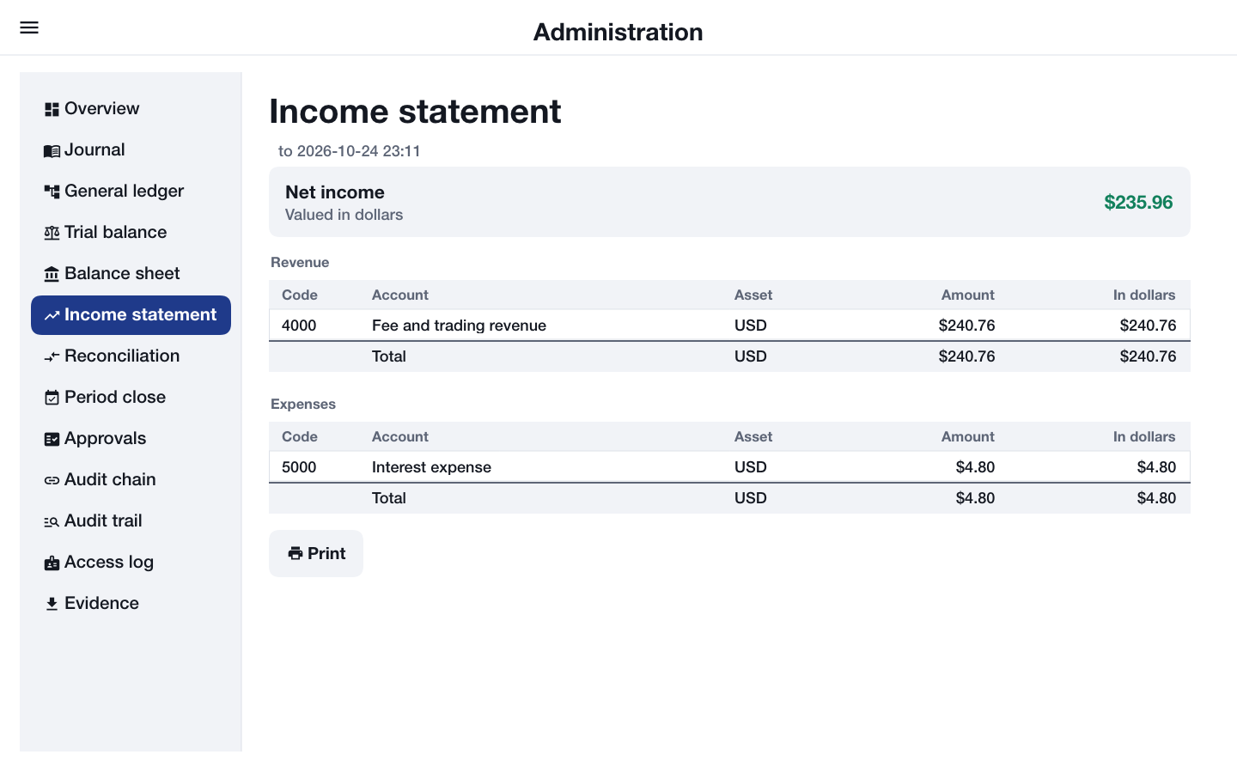
Task: Click Revenue table Asset column header
Action: [x=753, y=295]
